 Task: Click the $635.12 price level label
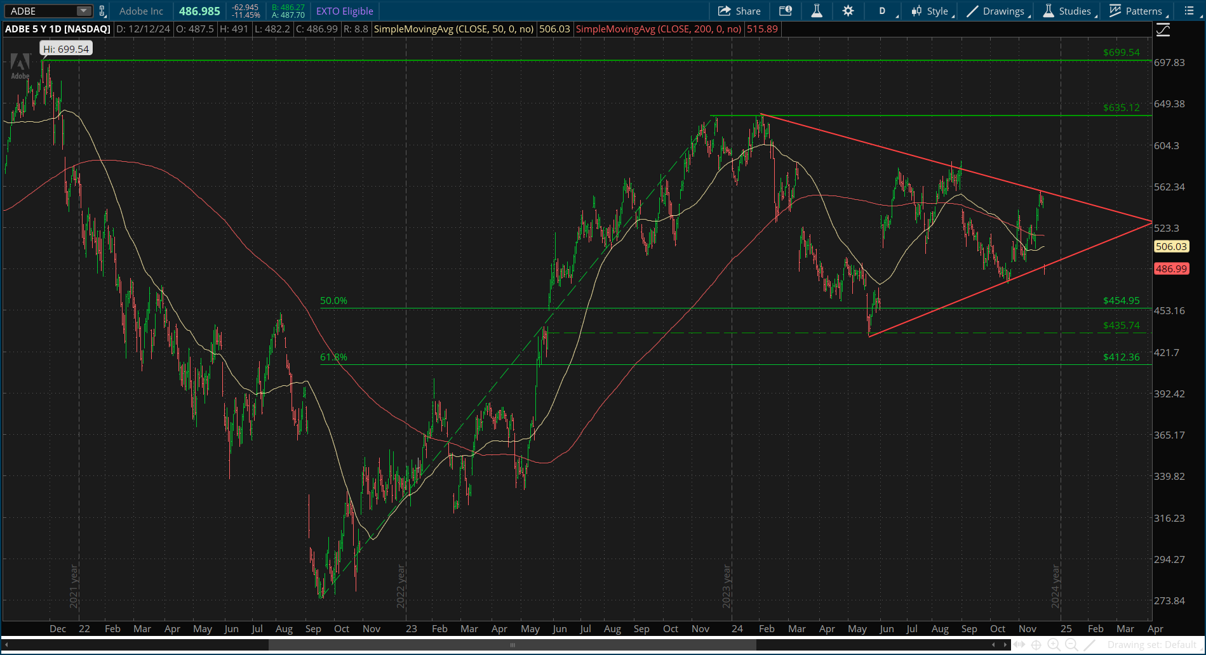pyautogui.click(x=1121, y=108)
